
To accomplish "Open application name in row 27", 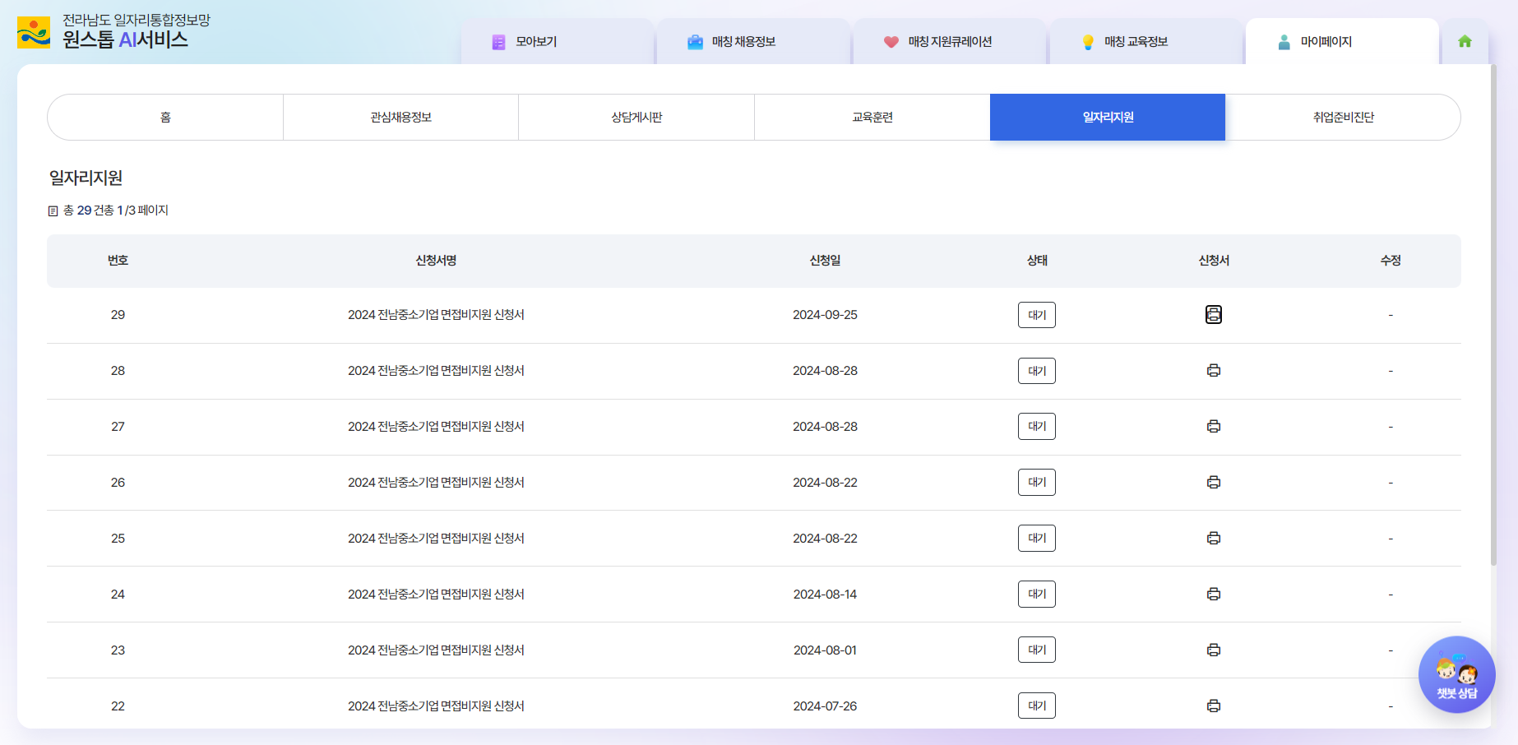I will tap(436, 427).
